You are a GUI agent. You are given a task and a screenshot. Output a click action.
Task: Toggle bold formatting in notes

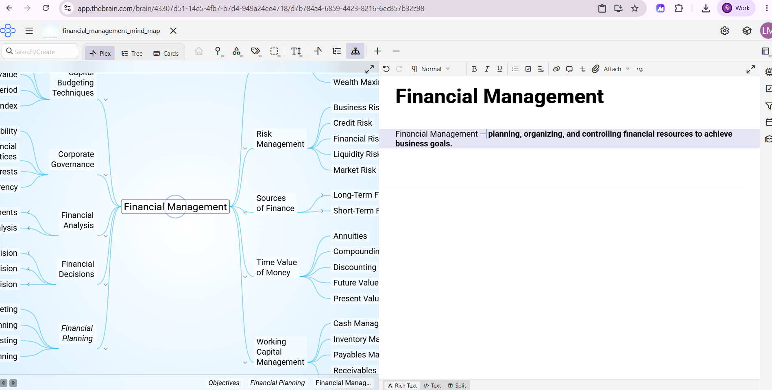coord(474,69)
